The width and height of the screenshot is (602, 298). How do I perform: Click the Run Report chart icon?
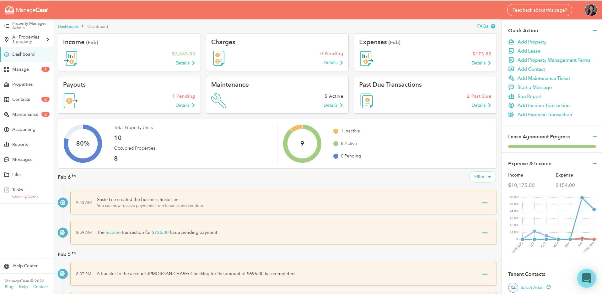coord(511,96)
